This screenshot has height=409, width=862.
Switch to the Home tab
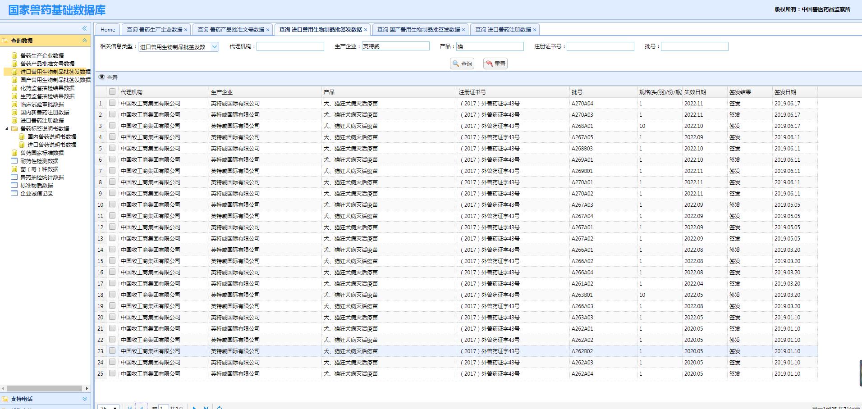[x=108, y=30]
